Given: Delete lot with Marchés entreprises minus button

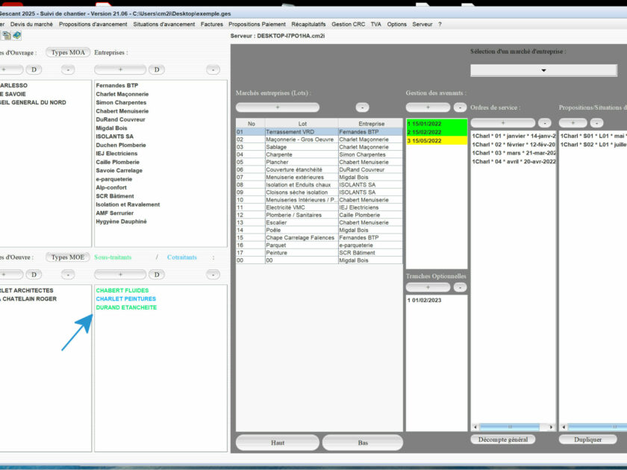Looking at the screenshot, I should (362, 107).
